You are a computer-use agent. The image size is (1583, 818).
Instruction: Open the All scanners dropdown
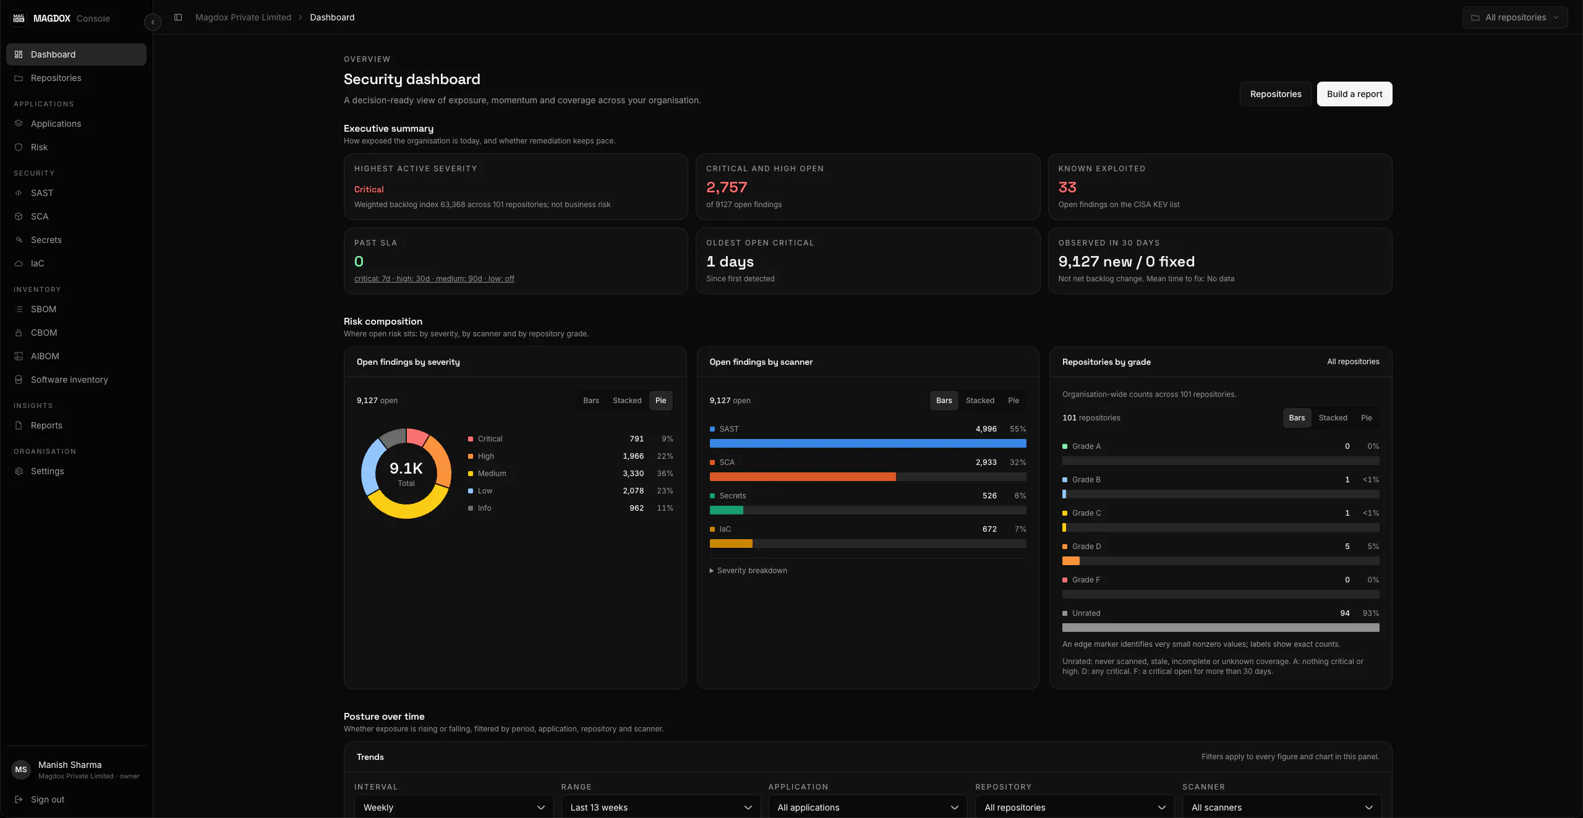click(x=1282, y=807)
